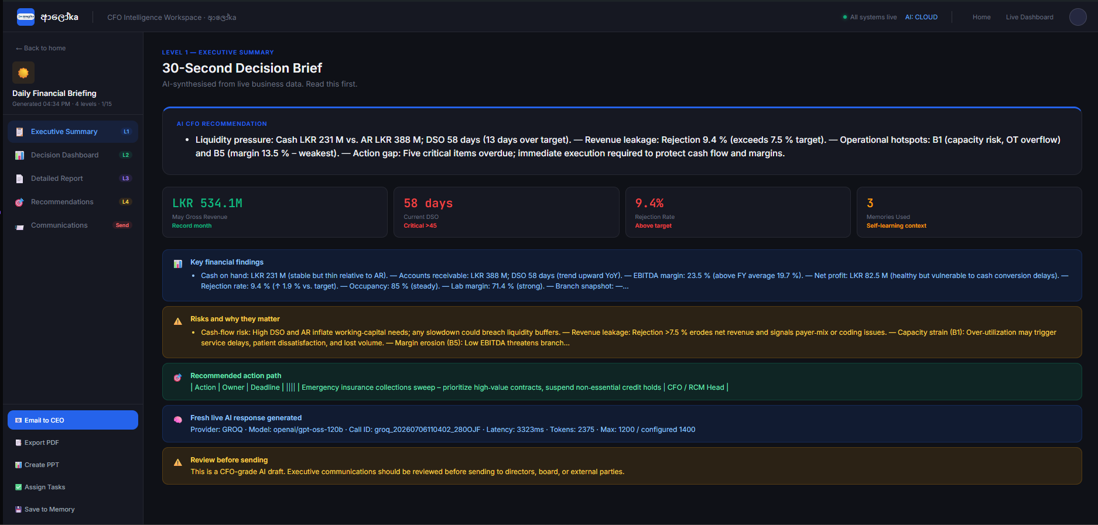Click the Recommended action path heading
Viewport: 1098px width, 525px height.
click(235, 376)
